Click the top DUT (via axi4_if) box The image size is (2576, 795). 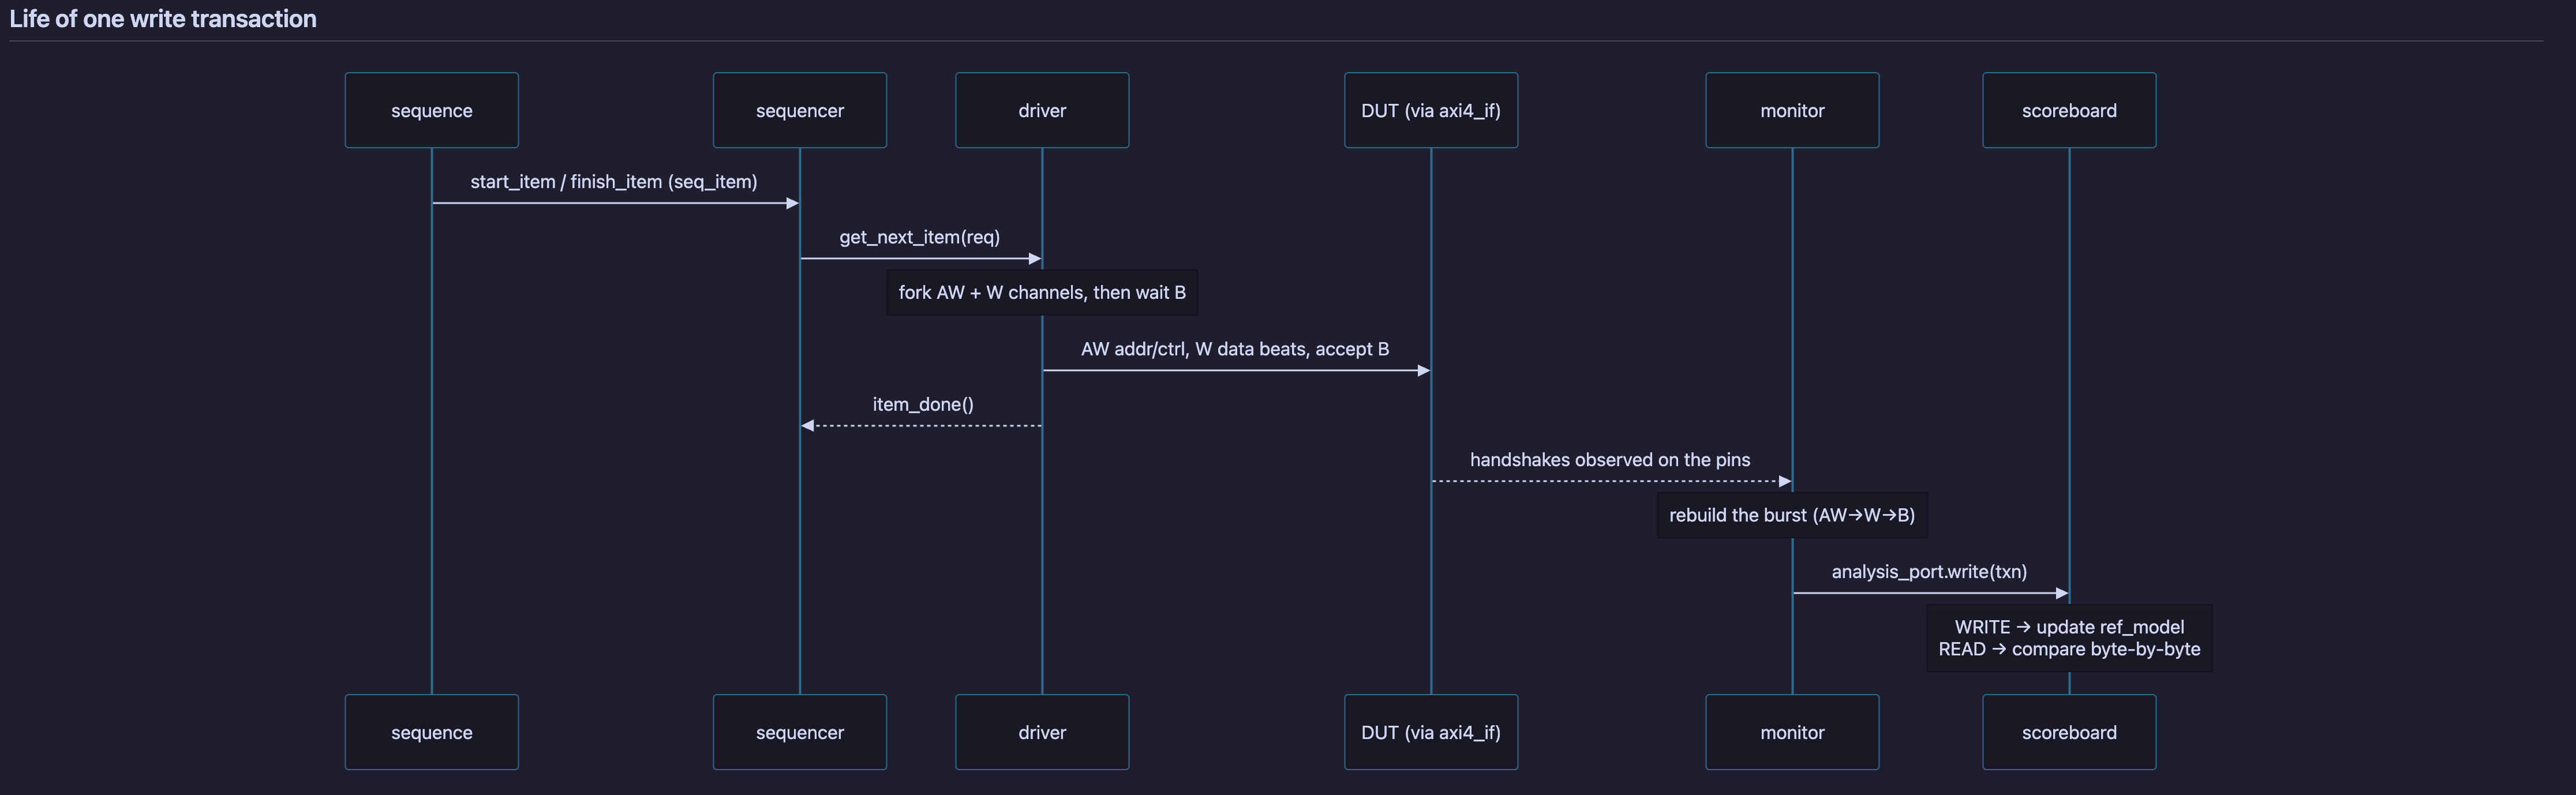click(x=1431, y=110)
